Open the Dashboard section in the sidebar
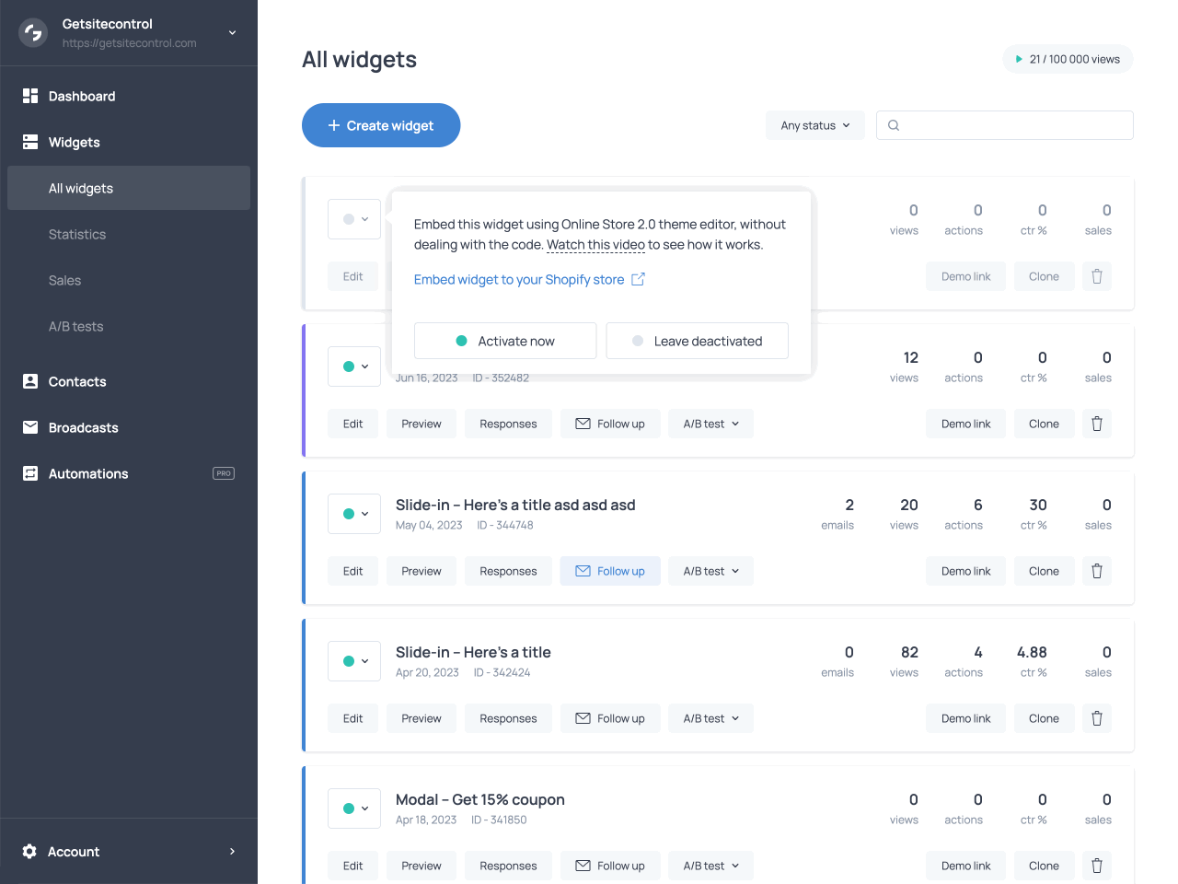Image resolution: width=1178 pixels, height=884 pixels. pos(80,96)
